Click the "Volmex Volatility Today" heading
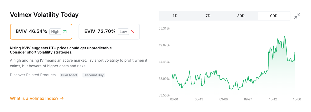Image resolution: width=311 pixels, height=112 pixels. 44,15
